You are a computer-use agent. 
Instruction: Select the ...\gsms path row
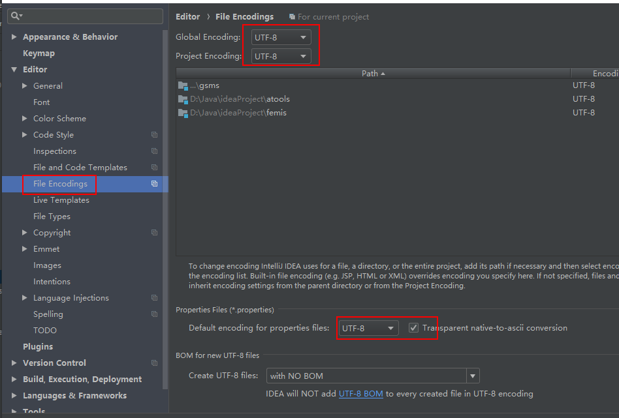pyautogui.click(x=398, y=85)
